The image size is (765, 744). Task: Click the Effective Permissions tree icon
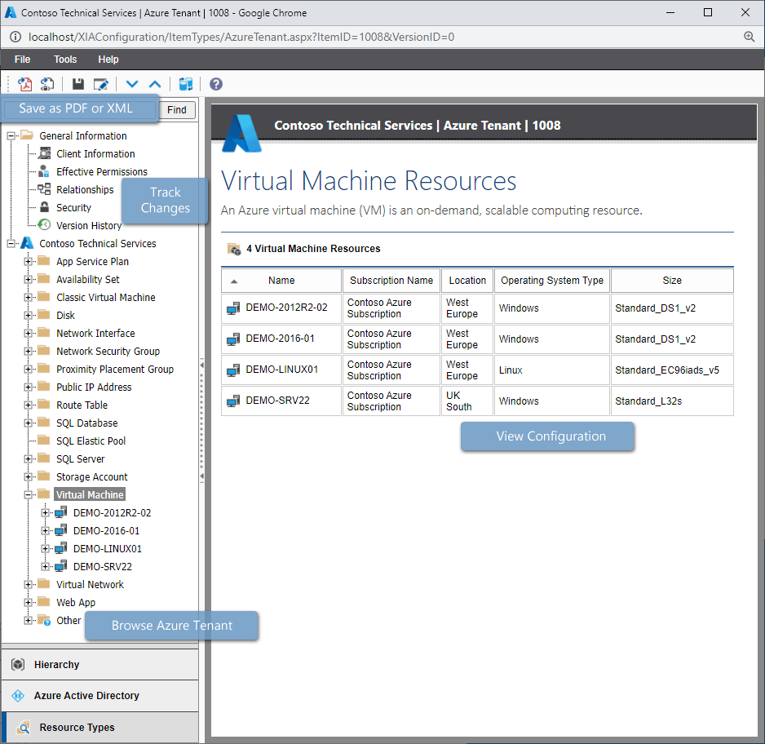click(44, 171)
